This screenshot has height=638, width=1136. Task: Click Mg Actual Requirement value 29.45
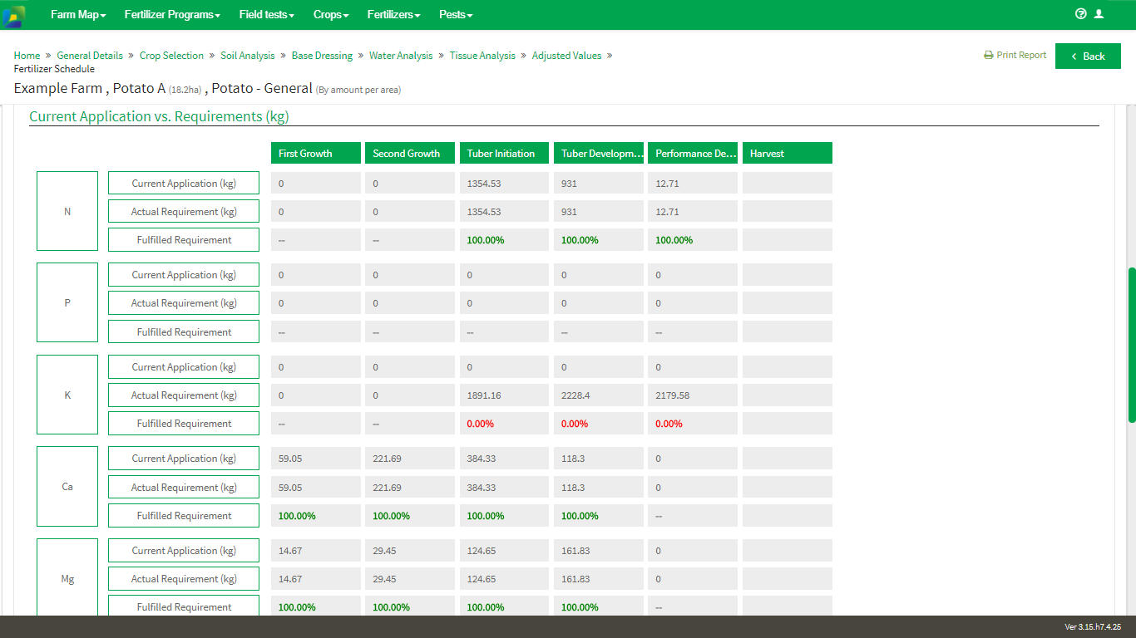pyautogui.click(x=410, y=579)
